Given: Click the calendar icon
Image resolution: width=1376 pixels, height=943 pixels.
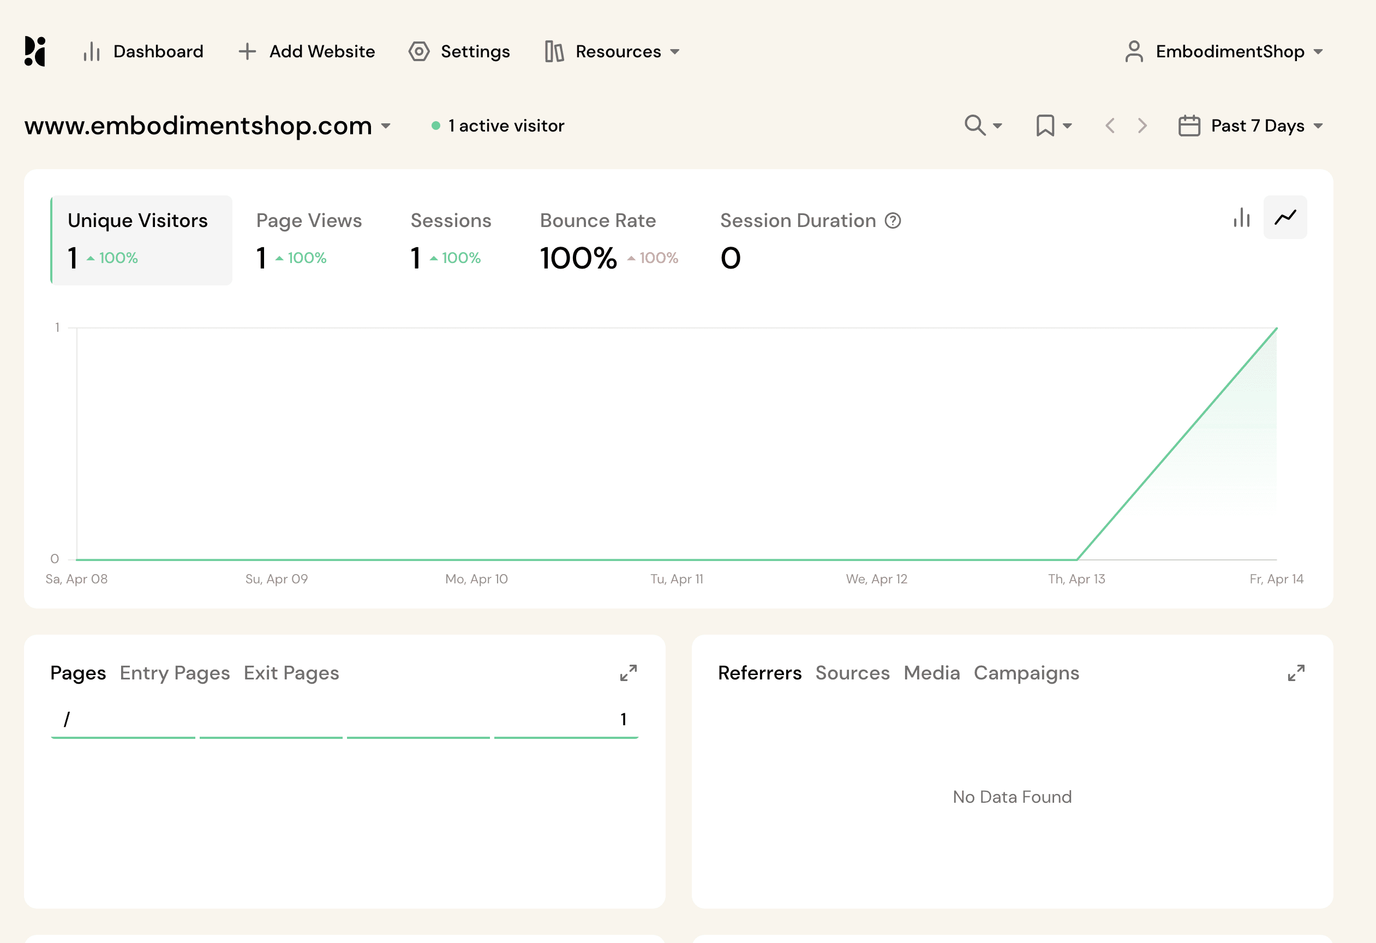Looking at the screenshot, I should coord(1189,126).
